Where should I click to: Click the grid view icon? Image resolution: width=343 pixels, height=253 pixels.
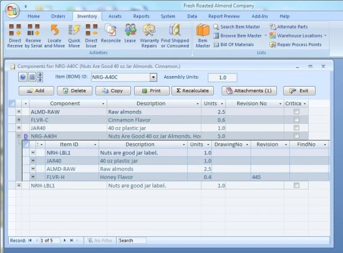click(32, 77)
